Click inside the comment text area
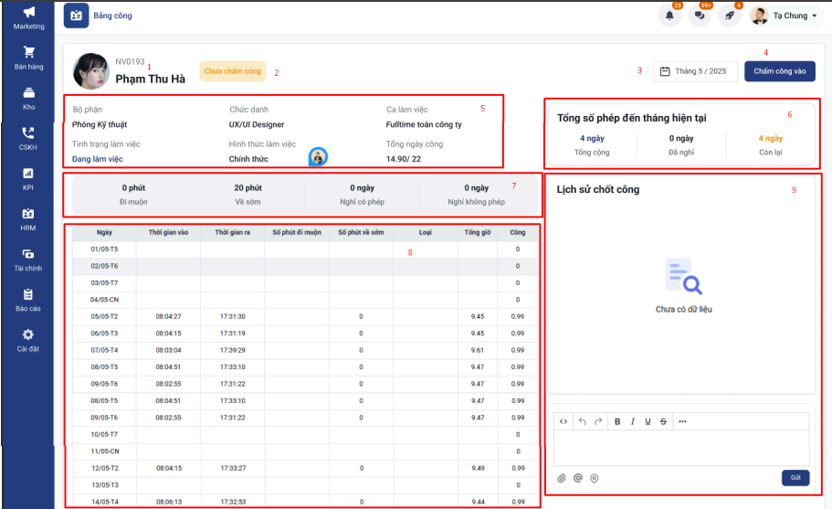This screenshot has height=509, width=832. coord(680,448)
